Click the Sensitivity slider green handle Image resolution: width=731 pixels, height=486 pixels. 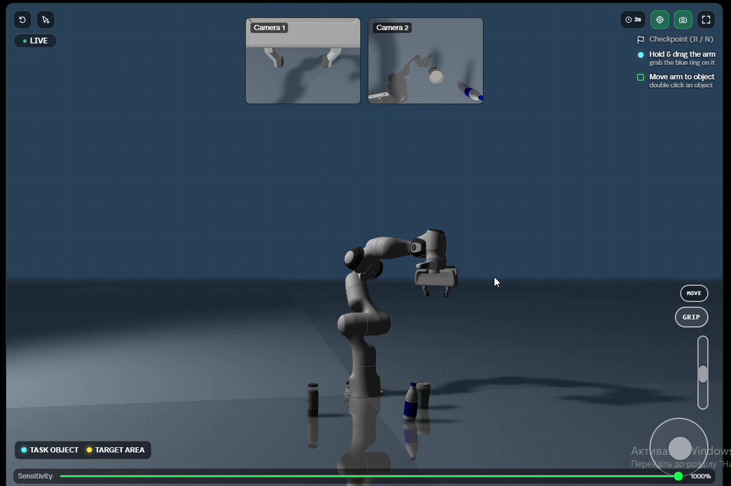coord(679,476)
